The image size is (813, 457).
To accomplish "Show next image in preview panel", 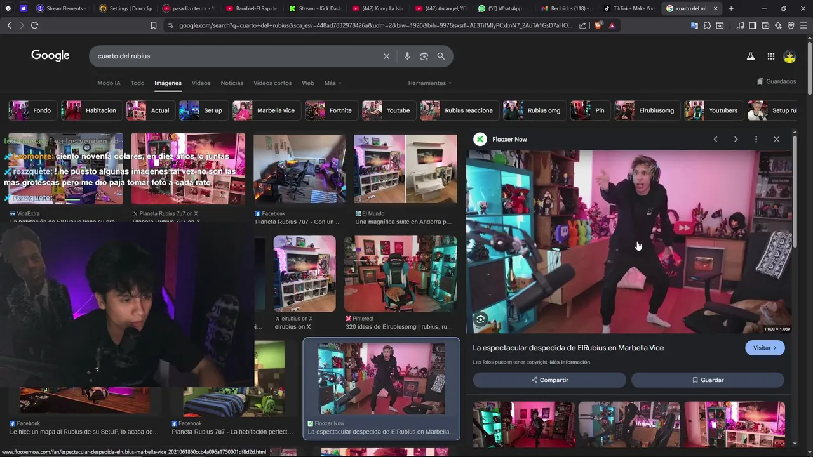I will [x=736, y=139].
